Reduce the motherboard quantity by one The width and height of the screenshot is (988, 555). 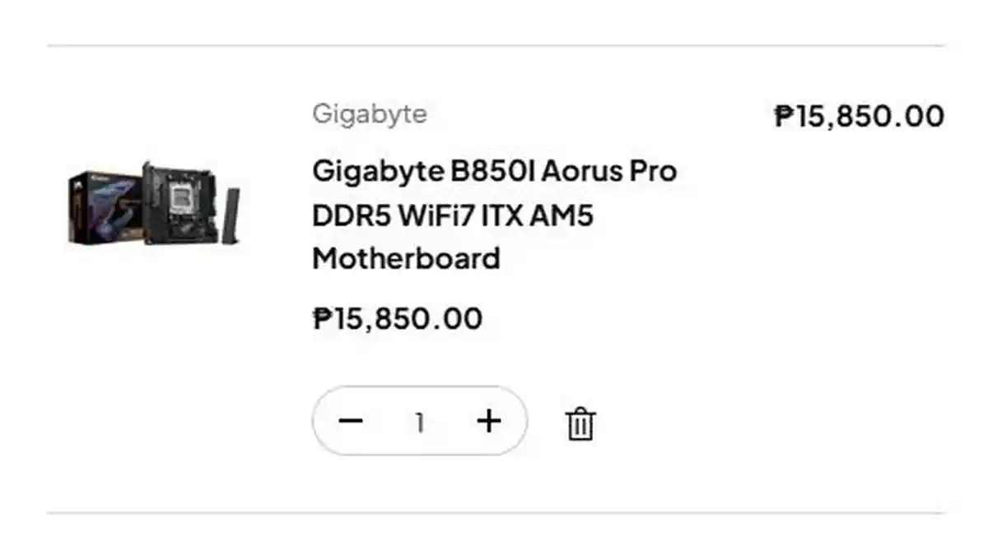[x=351, y=422]
